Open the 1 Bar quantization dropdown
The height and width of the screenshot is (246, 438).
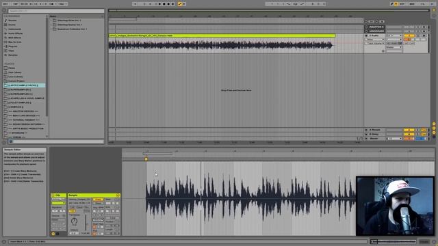[x=62, y=4]
